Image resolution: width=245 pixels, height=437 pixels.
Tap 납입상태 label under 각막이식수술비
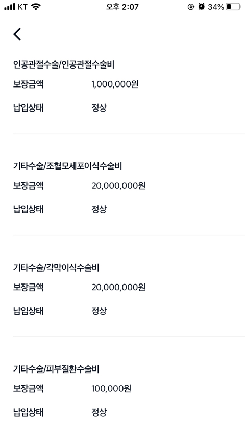pos(28,311)
